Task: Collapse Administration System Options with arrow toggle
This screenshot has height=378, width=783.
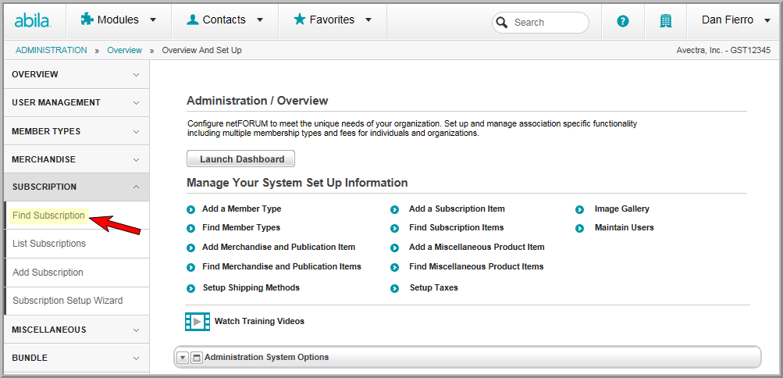Action: point(183,358)
